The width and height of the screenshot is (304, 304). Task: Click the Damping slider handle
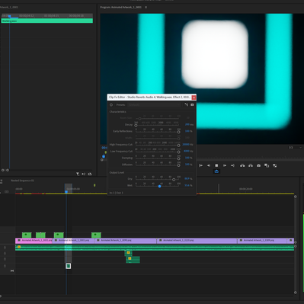tap(178, 158)
